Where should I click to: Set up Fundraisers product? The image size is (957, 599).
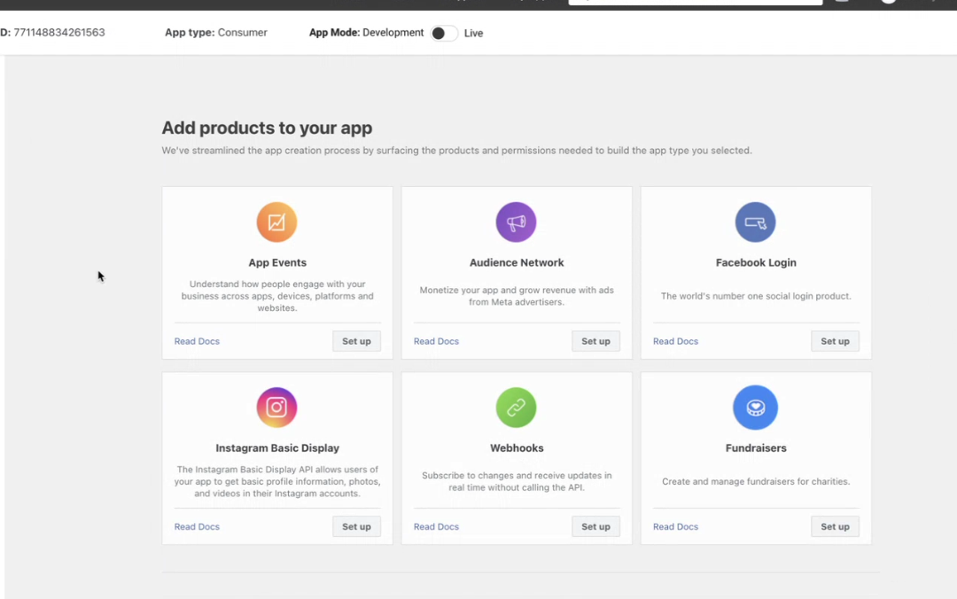tap(835, 526)
